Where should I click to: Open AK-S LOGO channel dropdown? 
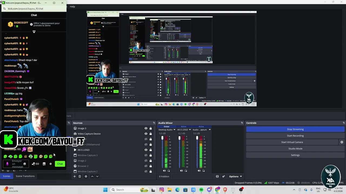[x=190, y=130]
